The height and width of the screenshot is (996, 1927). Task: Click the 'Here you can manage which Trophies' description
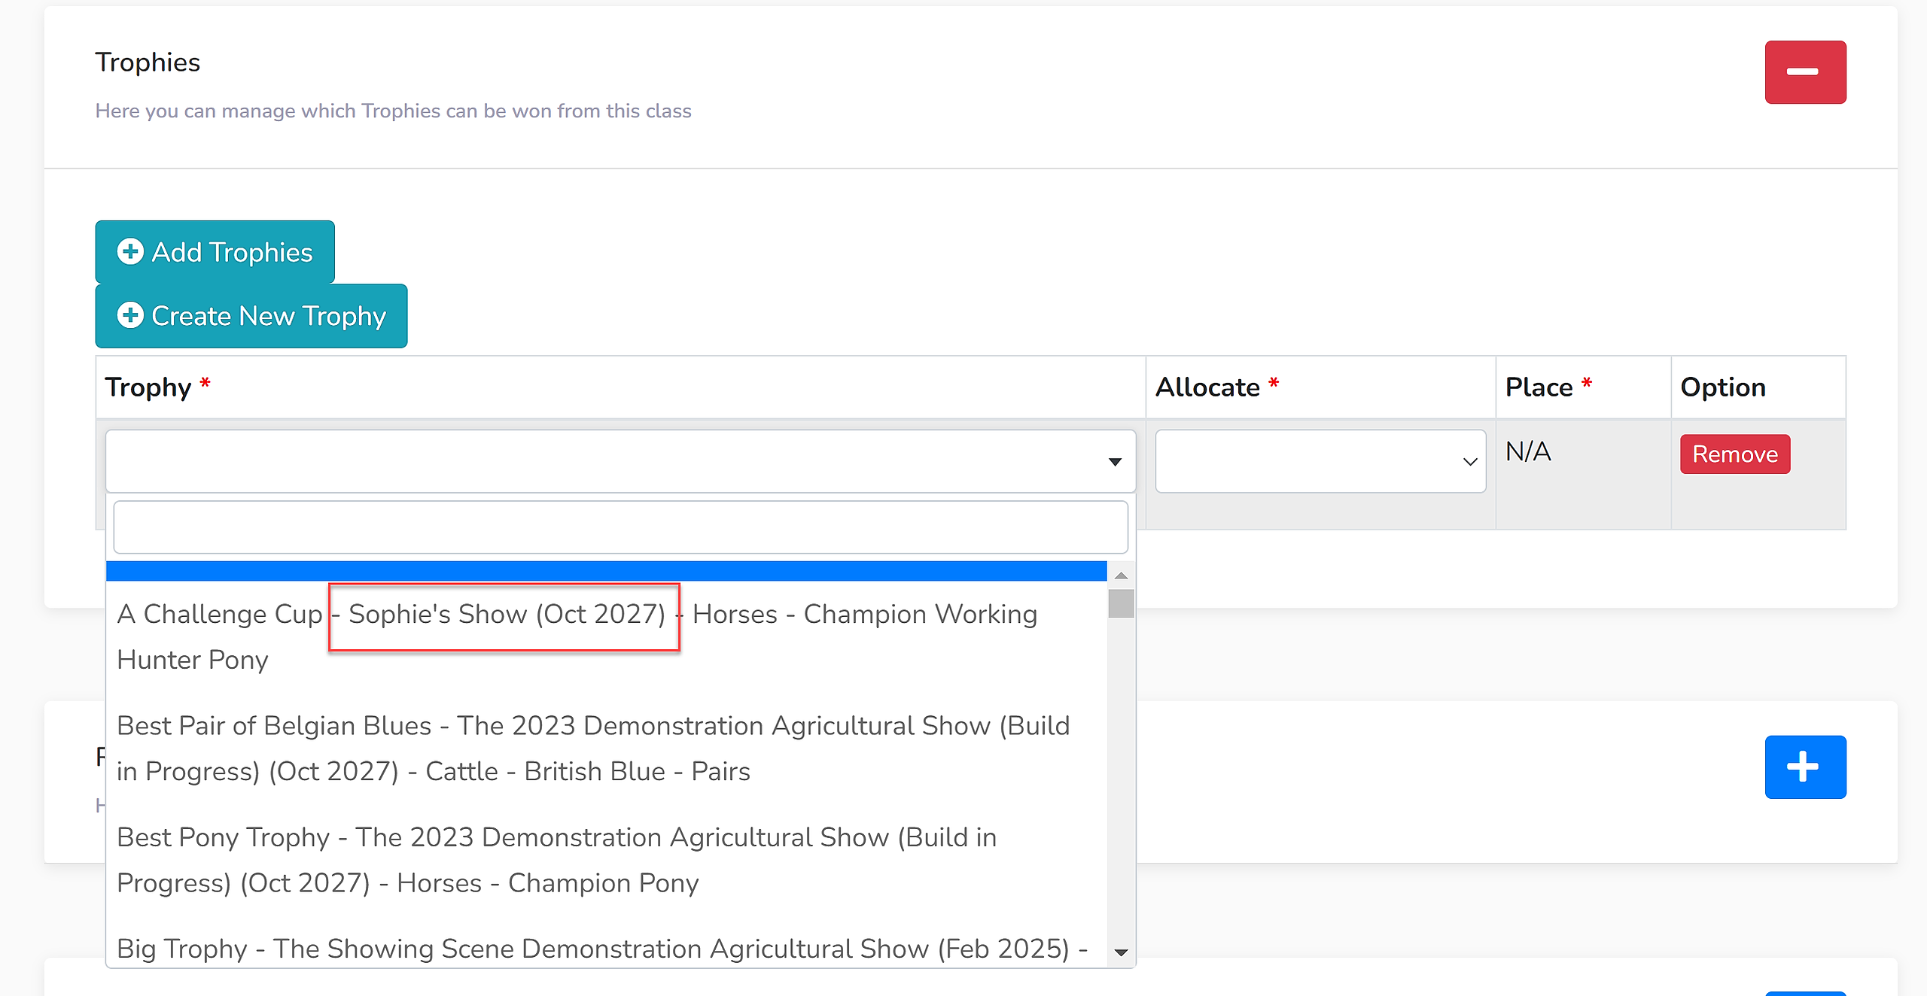pyautogui.click(x=393, y=111)
